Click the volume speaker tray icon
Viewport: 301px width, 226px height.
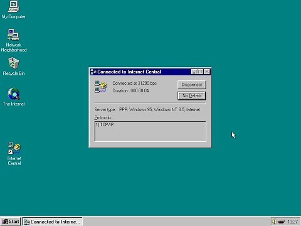273,222
